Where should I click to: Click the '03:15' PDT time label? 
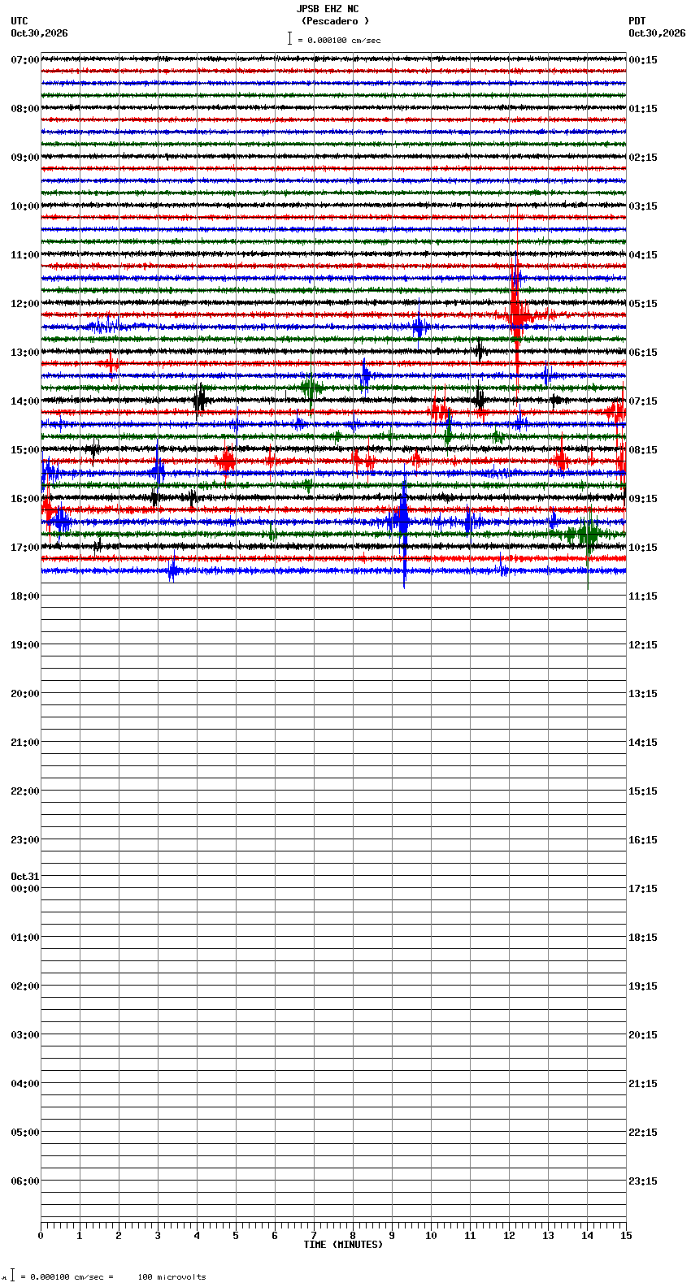pos(643,206)
